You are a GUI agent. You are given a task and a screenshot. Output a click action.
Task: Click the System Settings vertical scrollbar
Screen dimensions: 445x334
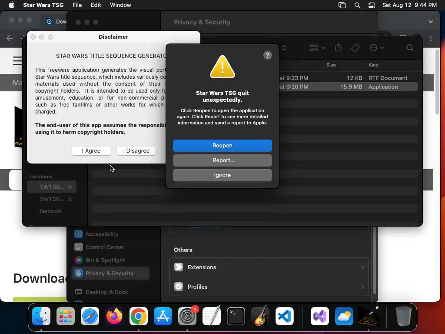pos(374,260)
